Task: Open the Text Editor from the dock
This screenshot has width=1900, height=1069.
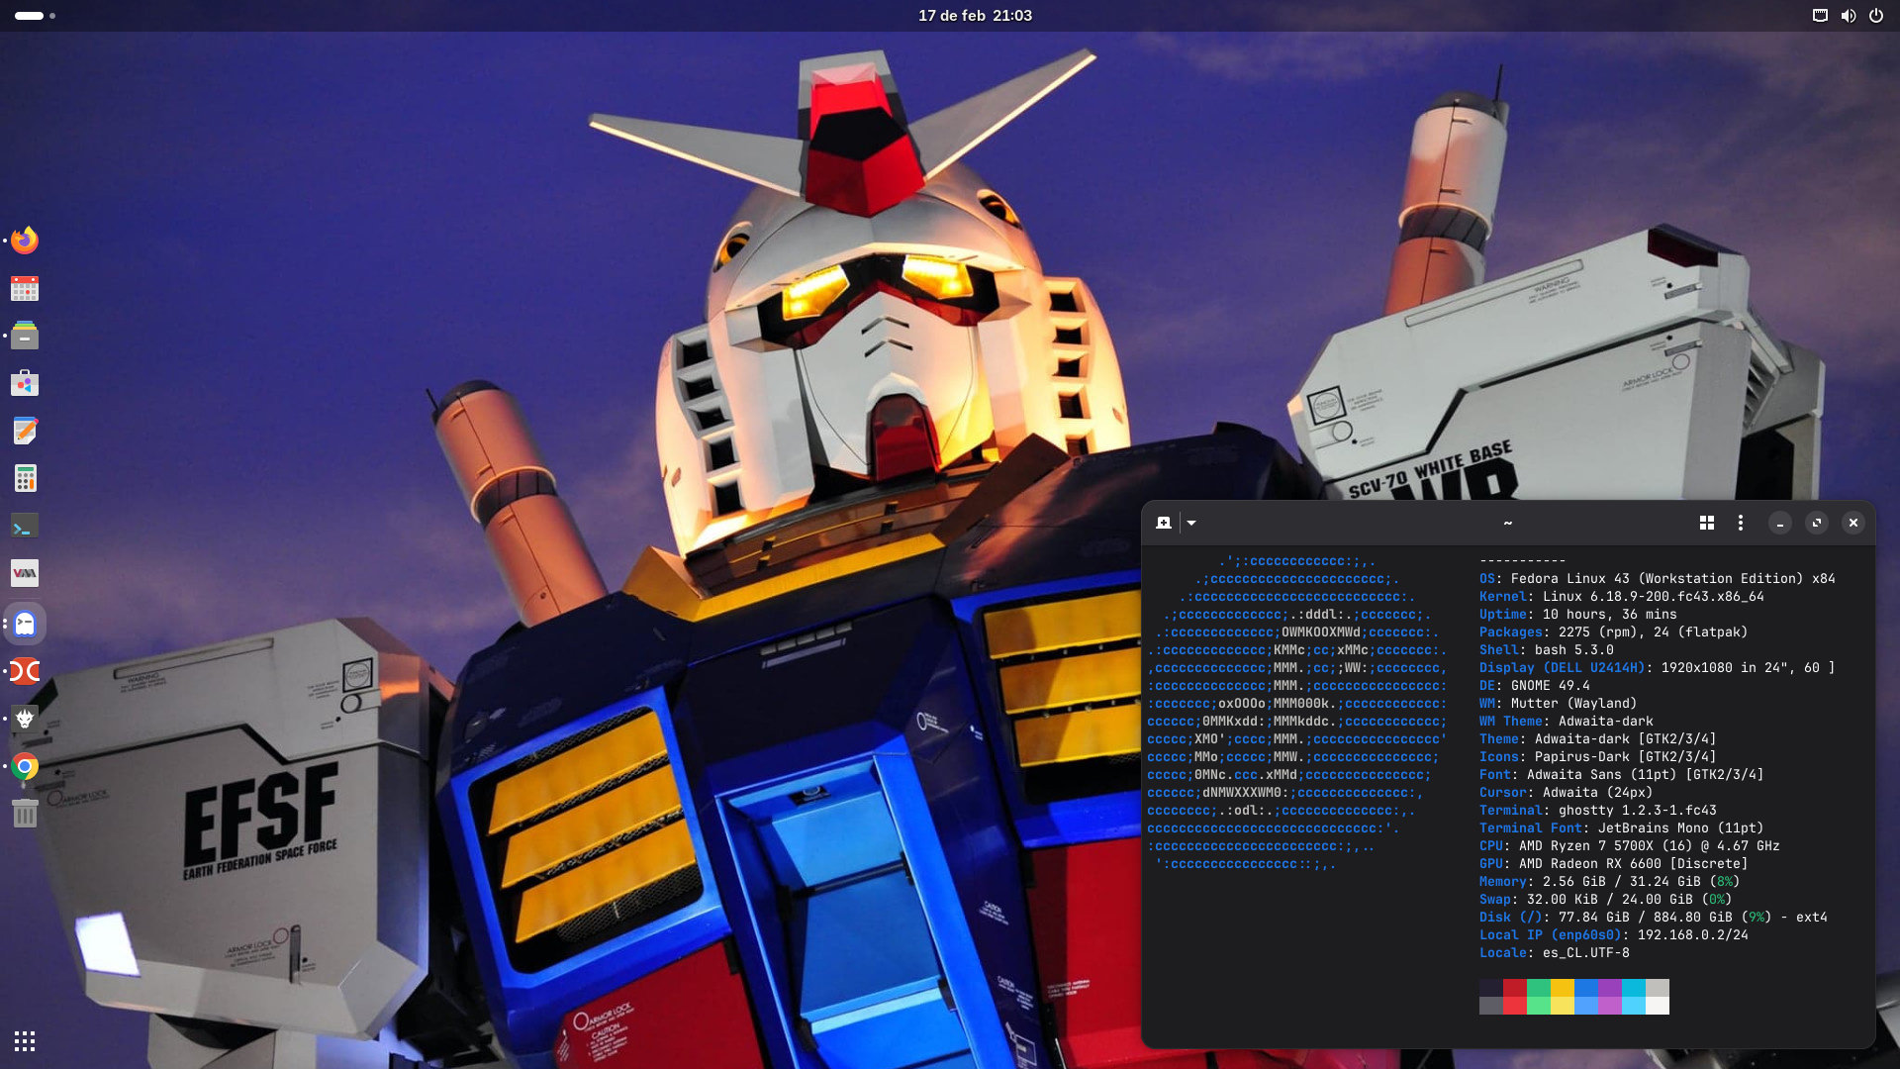Action: (25, 431)
